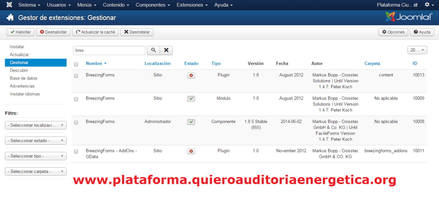Toggle status icon of BreezingForms Plugin ID 10013
This screenshot has height=207, width=439.
pos(191,76)
